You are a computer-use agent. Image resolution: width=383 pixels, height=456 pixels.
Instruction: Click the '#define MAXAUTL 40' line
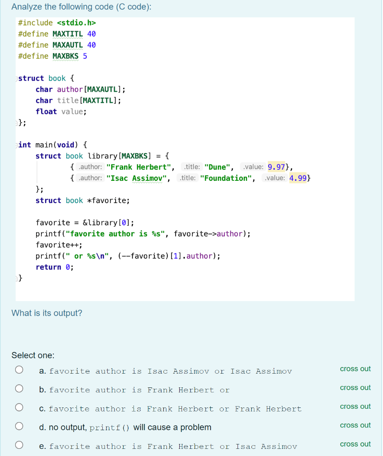coord(57,45)
